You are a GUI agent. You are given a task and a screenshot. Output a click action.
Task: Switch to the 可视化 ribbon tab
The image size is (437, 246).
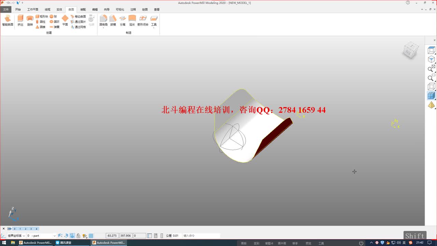120,10
